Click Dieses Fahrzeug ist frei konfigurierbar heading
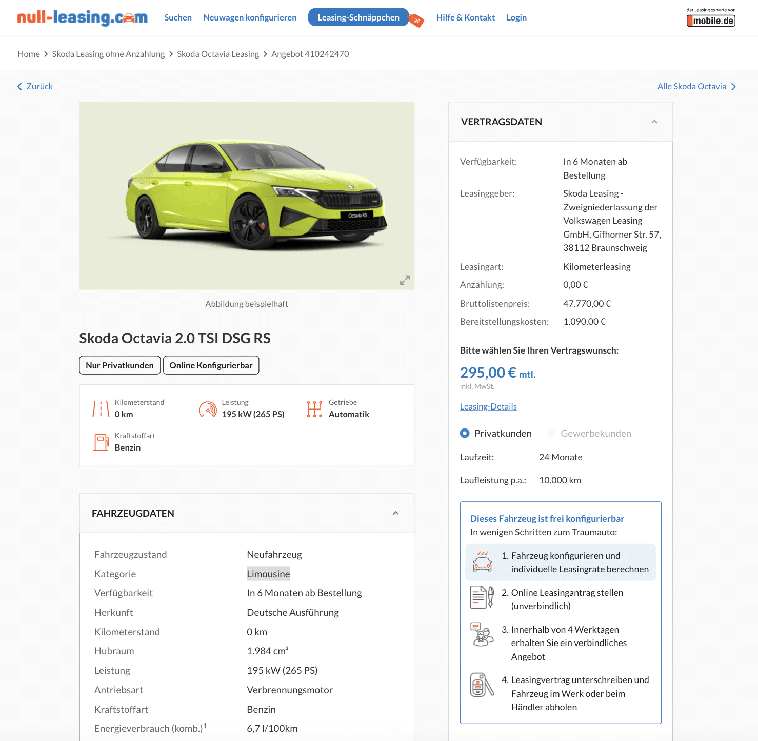Image resolution: width=758 pixels, height=741 pixels. [x=547, y=519]
